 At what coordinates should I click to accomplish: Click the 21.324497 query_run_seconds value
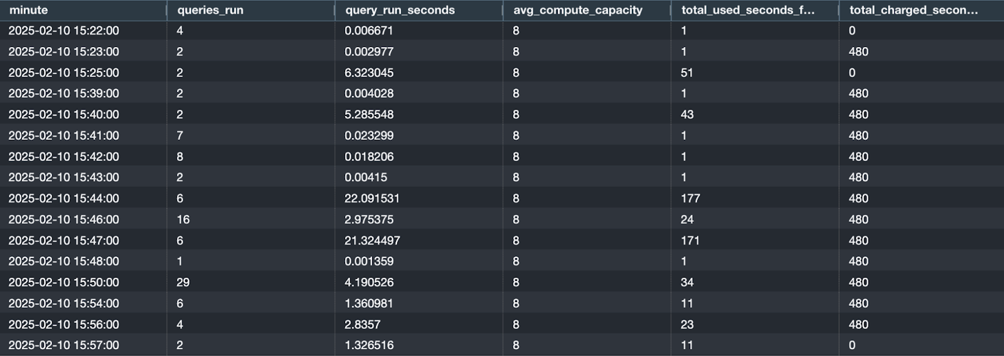[372, 241]
